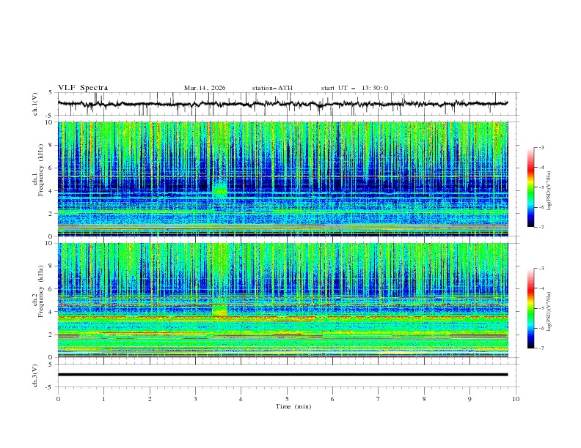Click the time axis tick label "5"
The width and height of the screenshot is (581, 448).
coord(287,399)
